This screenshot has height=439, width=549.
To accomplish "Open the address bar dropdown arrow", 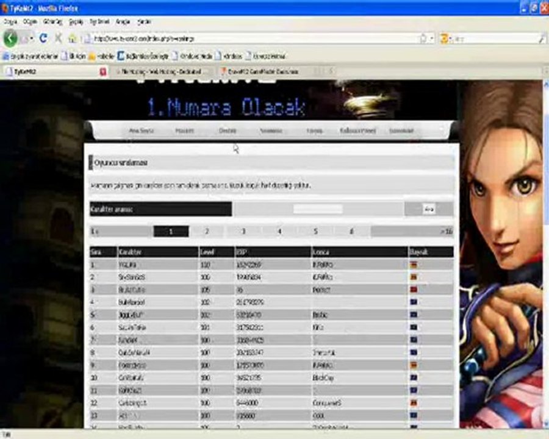I will click(432, 38).
